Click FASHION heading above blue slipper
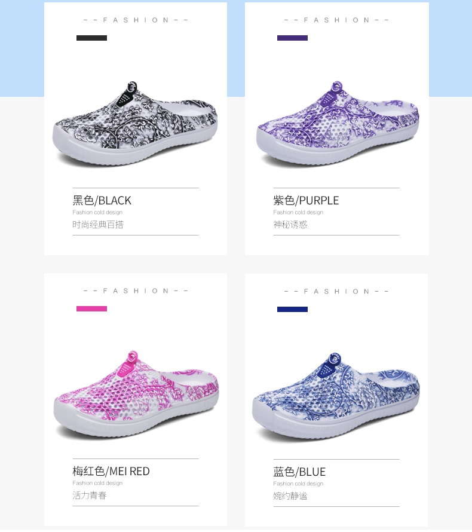Image resolution: width=472 pixels, height=532 pixels. 336,292
